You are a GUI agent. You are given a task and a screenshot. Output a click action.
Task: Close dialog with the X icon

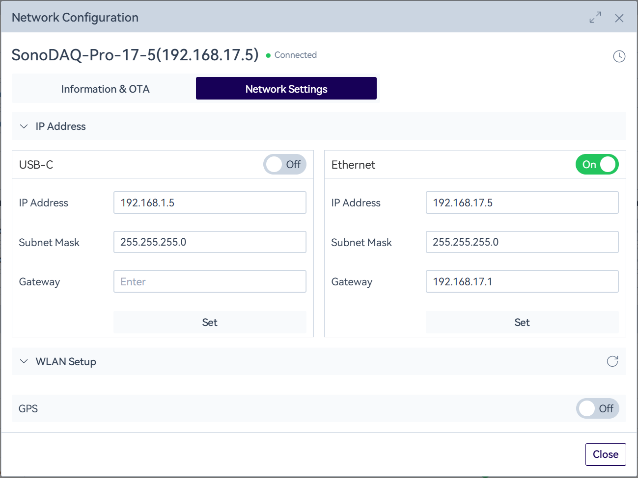pyautogui.click(x=619, y=18)
